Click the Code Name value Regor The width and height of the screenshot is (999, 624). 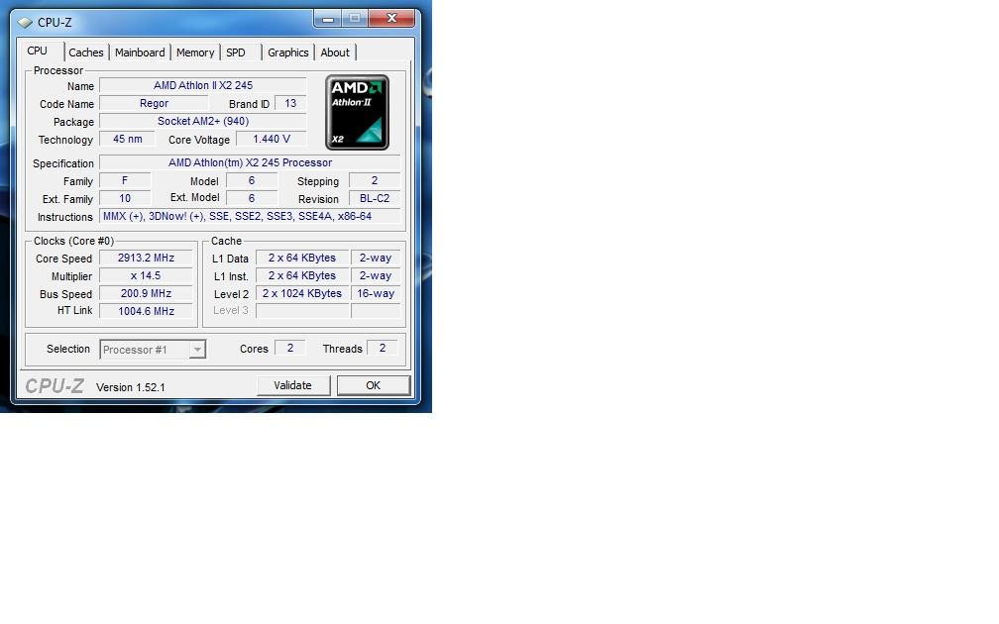tap(155, 103)
